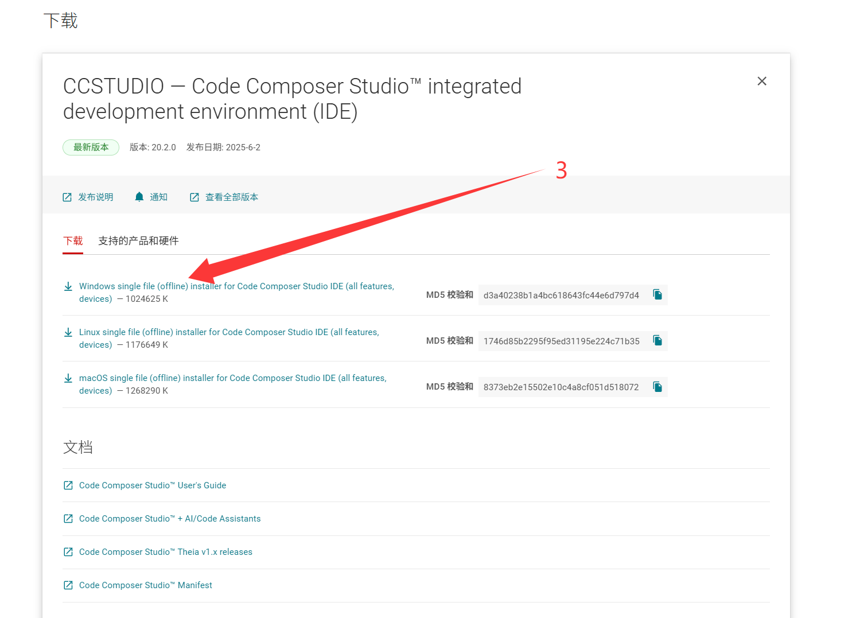Open the Code Composer Studio Manifest link
856x618 pixels.
[145, 585]
